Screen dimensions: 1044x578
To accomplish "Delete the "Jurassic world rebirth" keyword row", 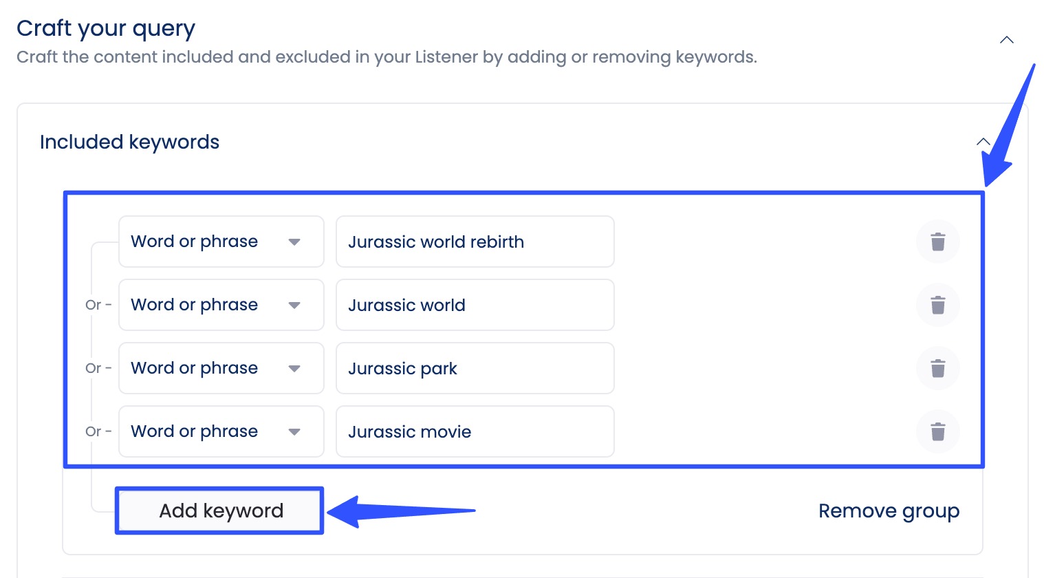I will (937, 242).
